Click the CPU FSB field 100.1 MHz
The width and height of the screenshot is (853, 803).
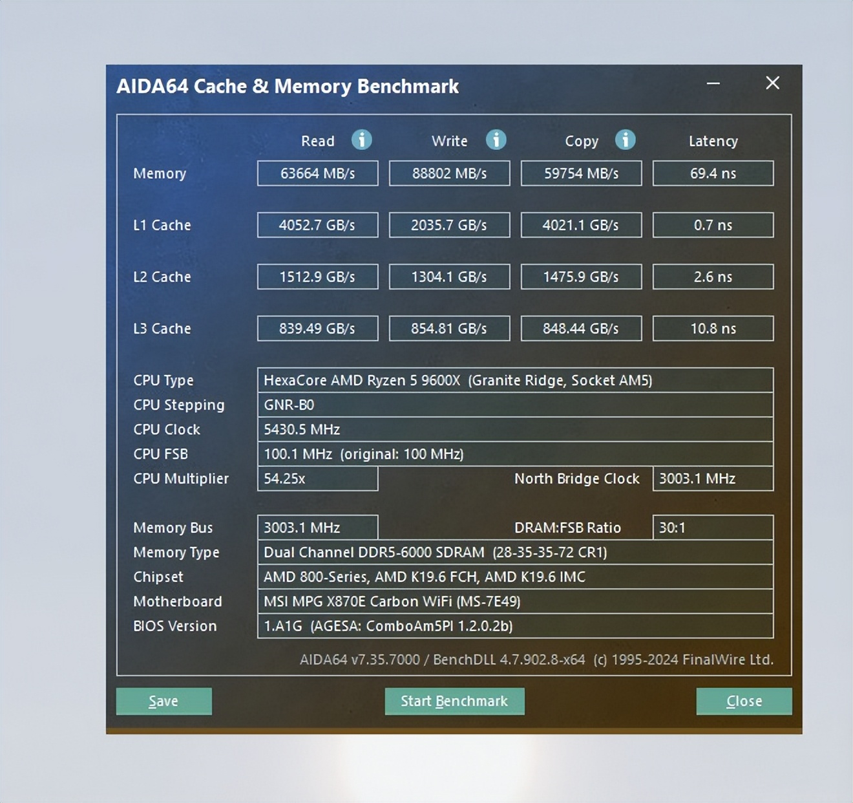(x=515, y=454)
